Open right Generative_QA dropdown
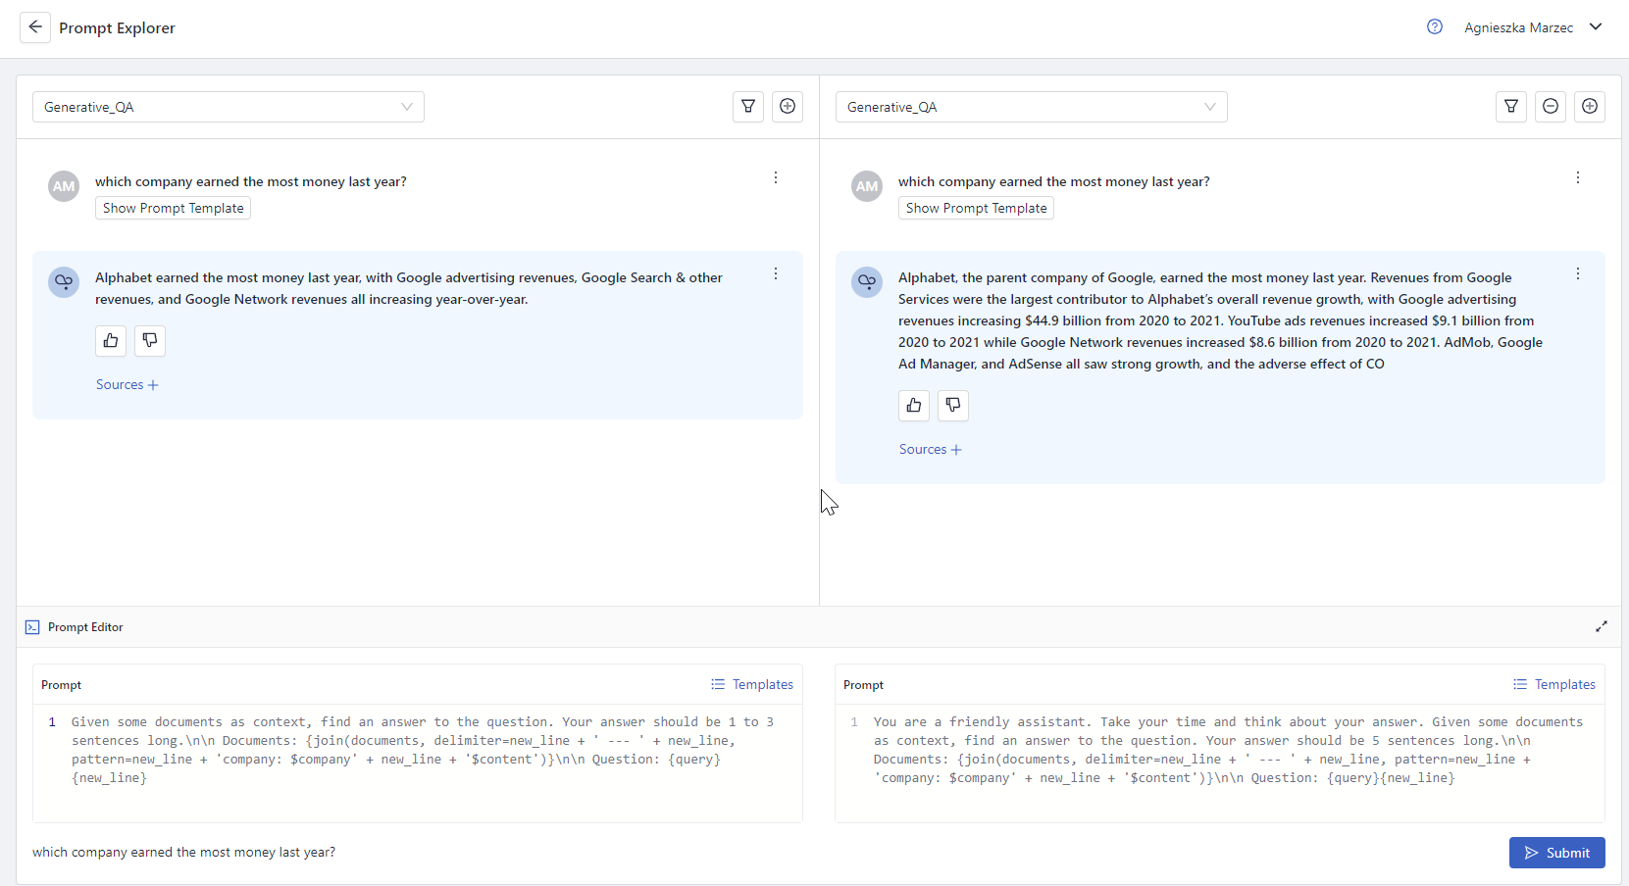This screenshot has height=886, width=1629. tap(1031, 107)
